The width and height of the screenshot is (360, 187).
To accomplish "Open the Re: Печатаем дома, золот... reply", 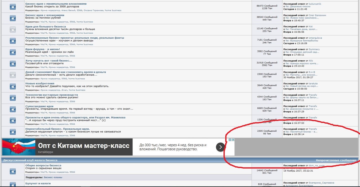I will (302, 29).
